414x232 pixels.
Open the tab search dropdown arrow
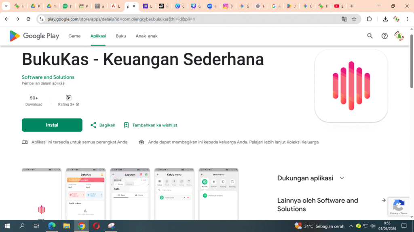click(6, 6)
